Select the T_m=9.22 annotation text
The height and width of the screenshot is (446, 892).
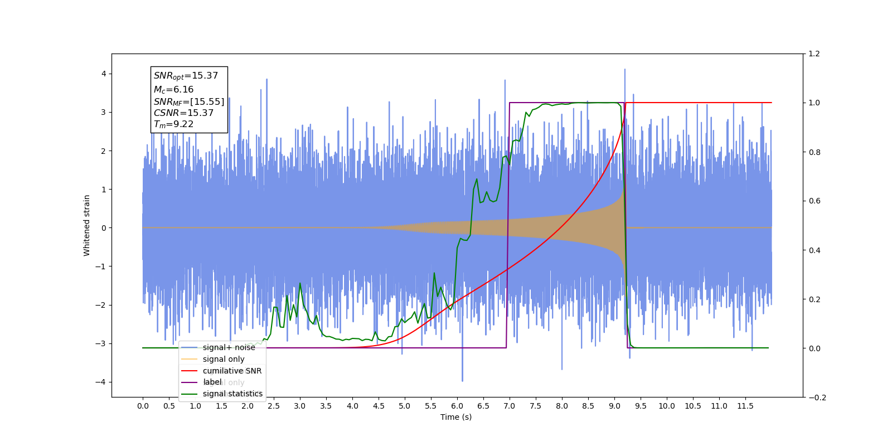(x=173, y=124)
